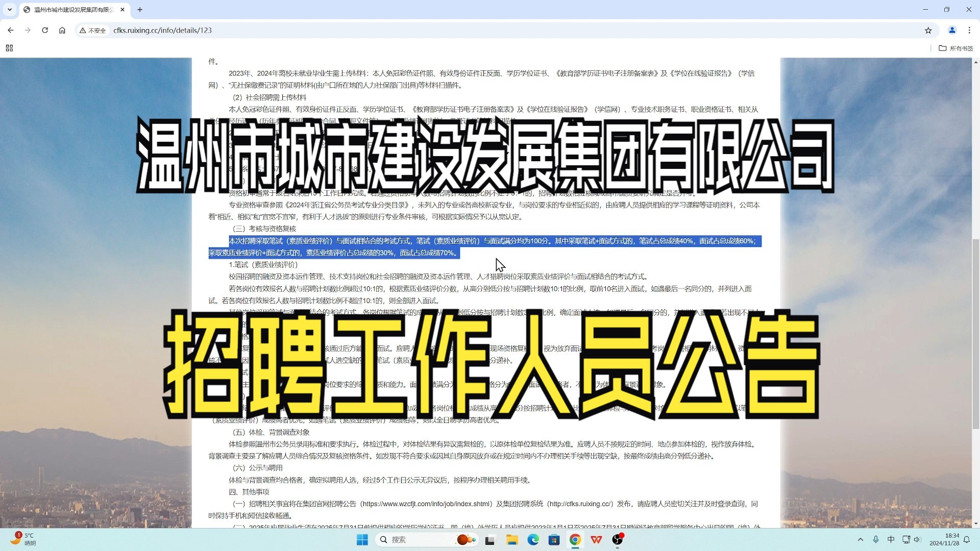This screenshot has width=980, height=551.
Task: Open volume speaker tray icon
Action: point(917,540)
